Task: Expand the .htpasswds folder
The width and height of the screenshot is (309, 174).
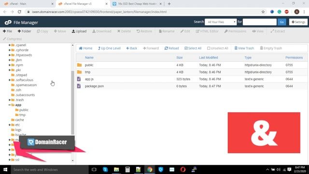Action: point(10,55)
